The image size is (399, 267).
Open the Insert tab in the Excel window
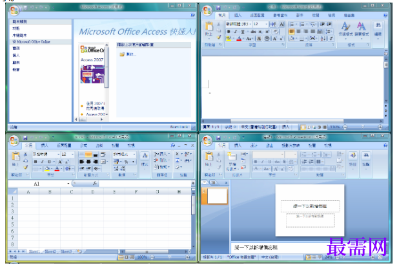45,145
